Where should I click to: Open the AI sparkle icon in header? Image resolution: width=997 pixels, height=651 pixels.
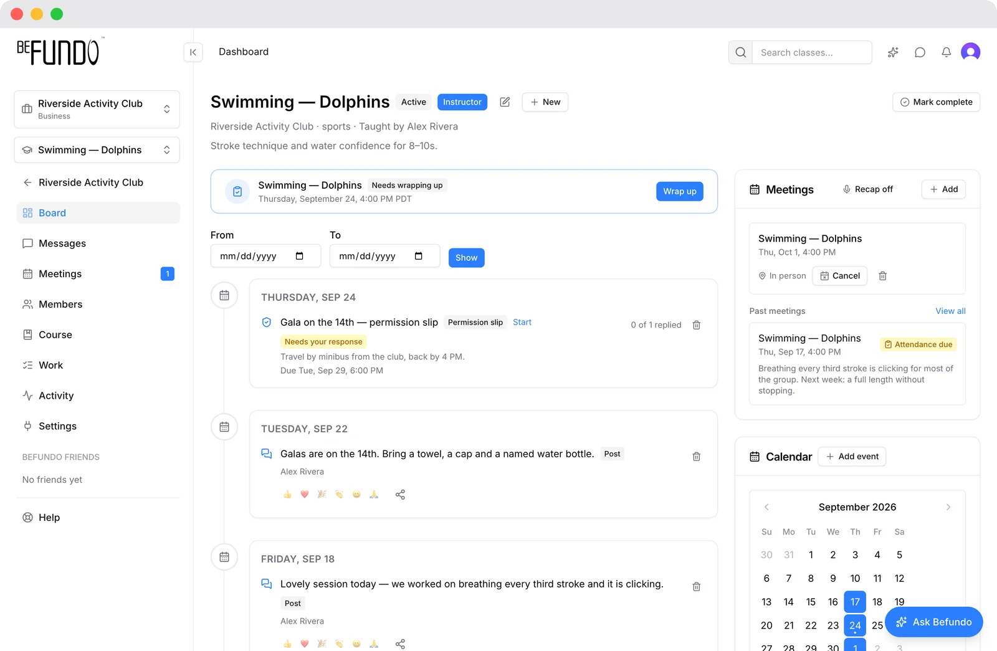[x=893, y=52]
